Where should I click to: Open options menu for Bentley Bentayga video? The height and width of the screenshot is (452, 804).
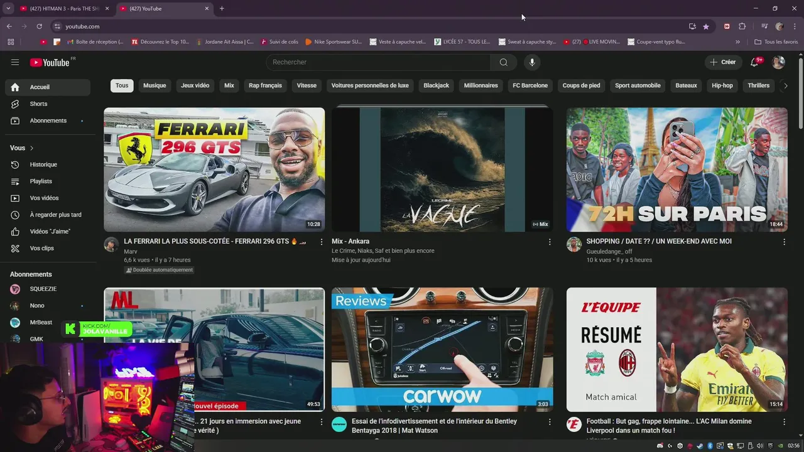550,422
